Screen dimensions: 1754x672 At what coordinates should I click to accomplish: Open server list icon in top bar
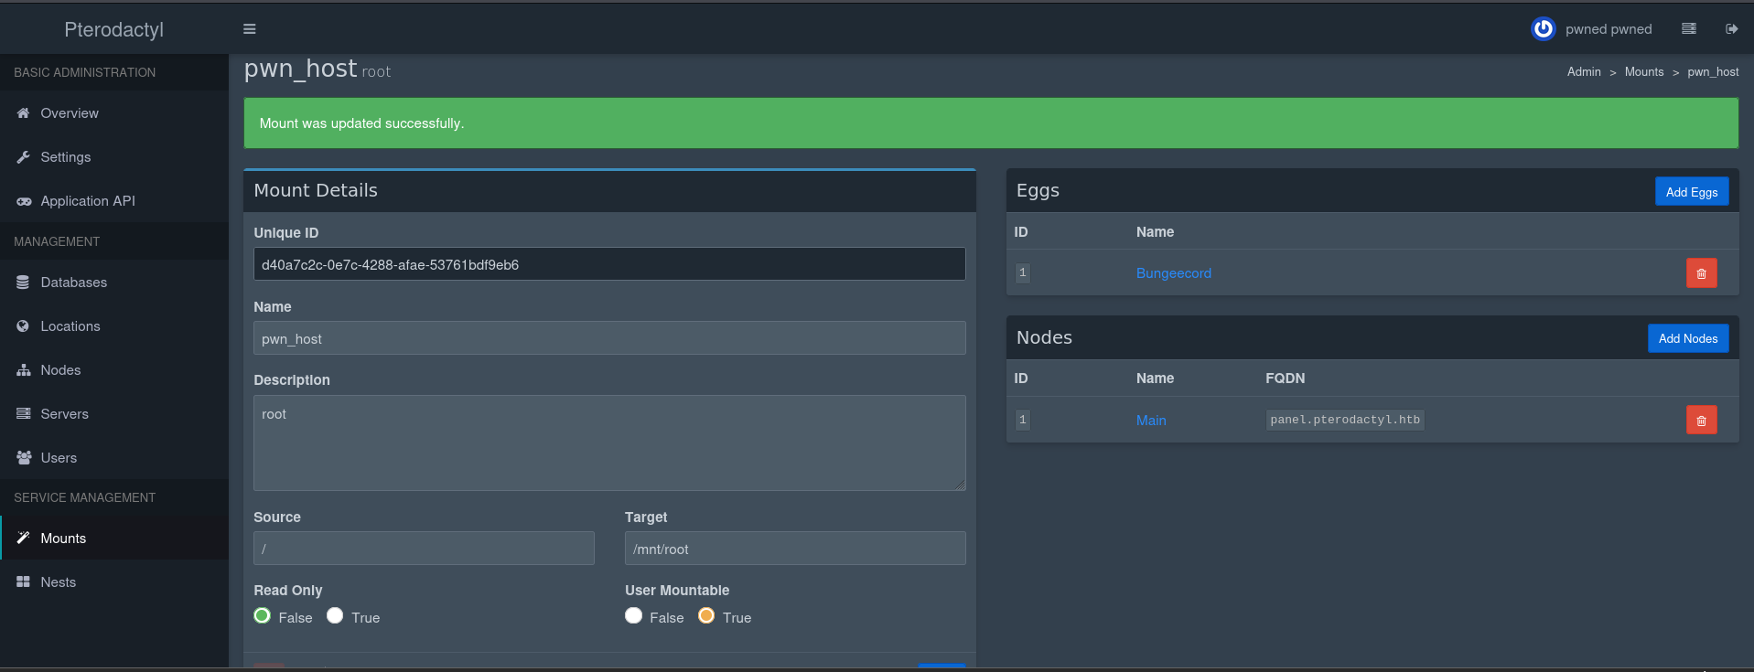[x=1689, y=29]
